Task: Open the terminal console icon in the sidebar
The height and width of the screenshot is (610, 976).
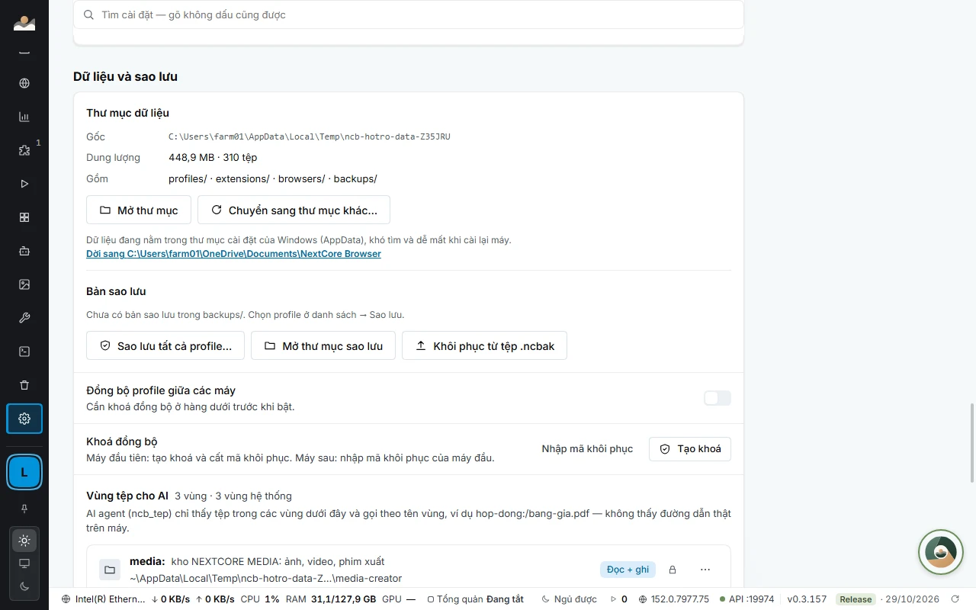Action: coord(24,352)
